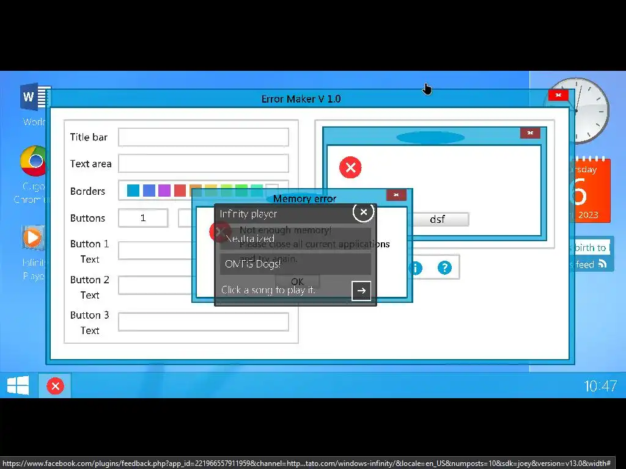The height and width of the screenshot is (469, 626).
Task: Pick the indigo border color
Action: click(x=149, y=191)
